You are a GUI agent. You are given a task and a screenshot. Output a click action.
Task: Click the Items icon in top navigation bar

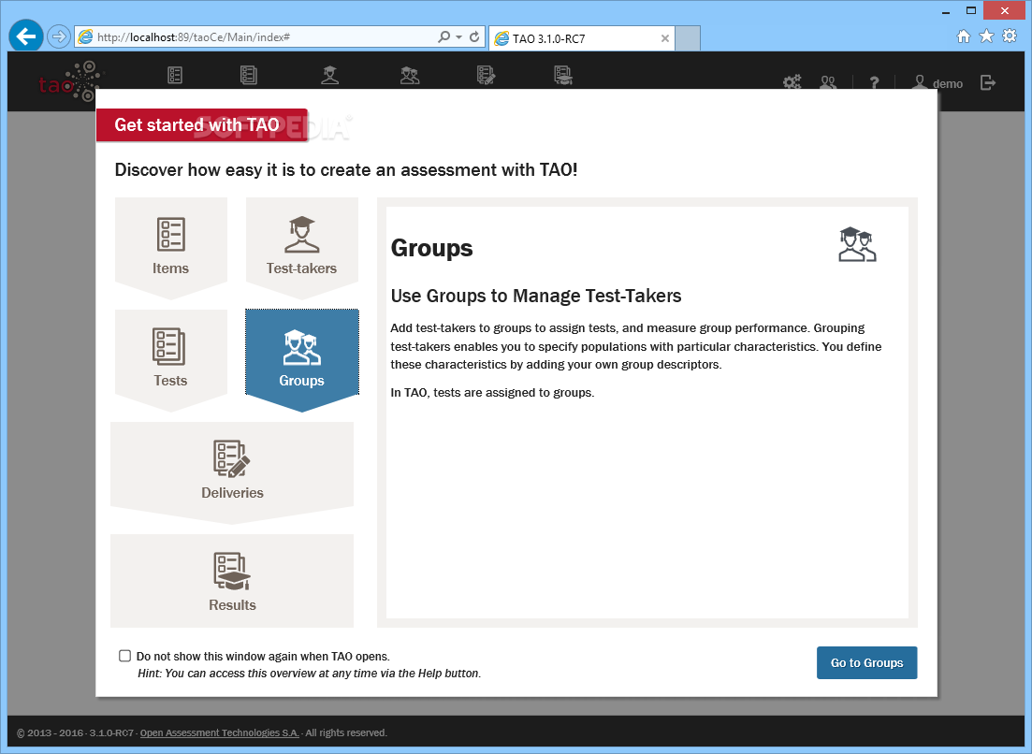174,75
